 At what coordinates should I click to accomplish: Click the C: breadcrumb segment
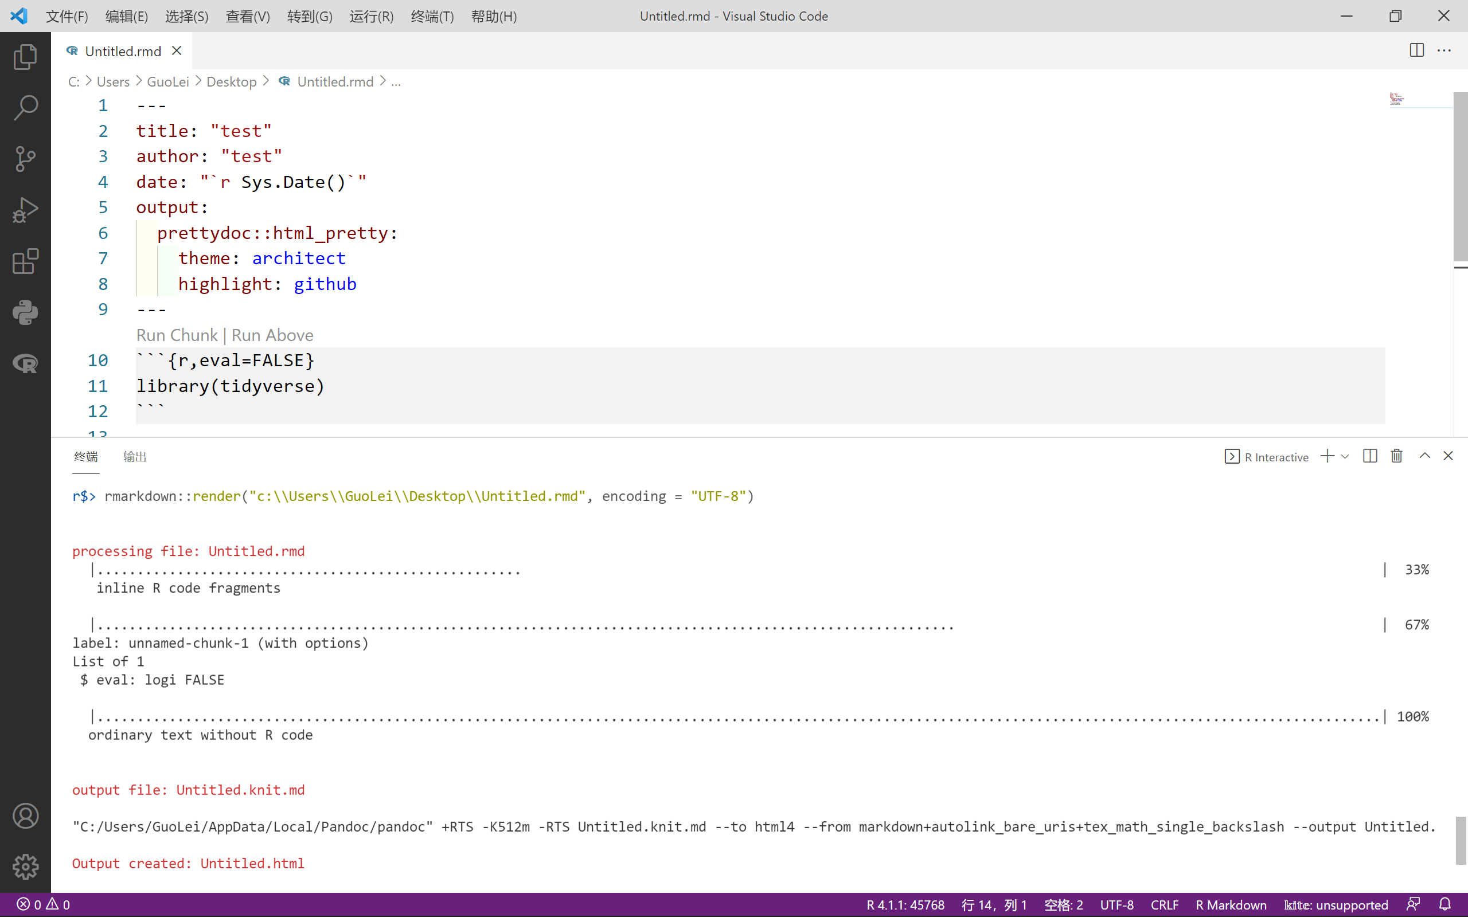74,82
